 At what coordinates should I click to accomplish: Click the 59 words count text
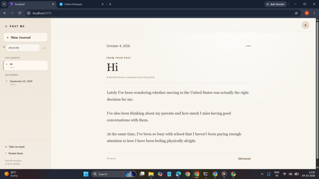point(111,158)
